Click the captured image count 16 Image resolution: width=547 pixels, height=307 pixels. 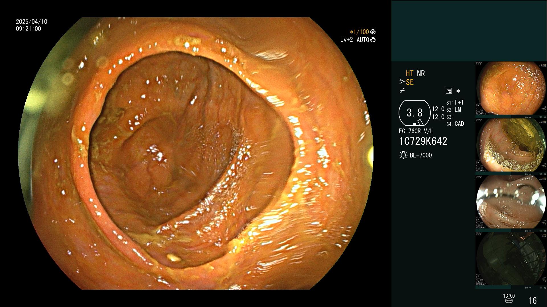(532, 301)
